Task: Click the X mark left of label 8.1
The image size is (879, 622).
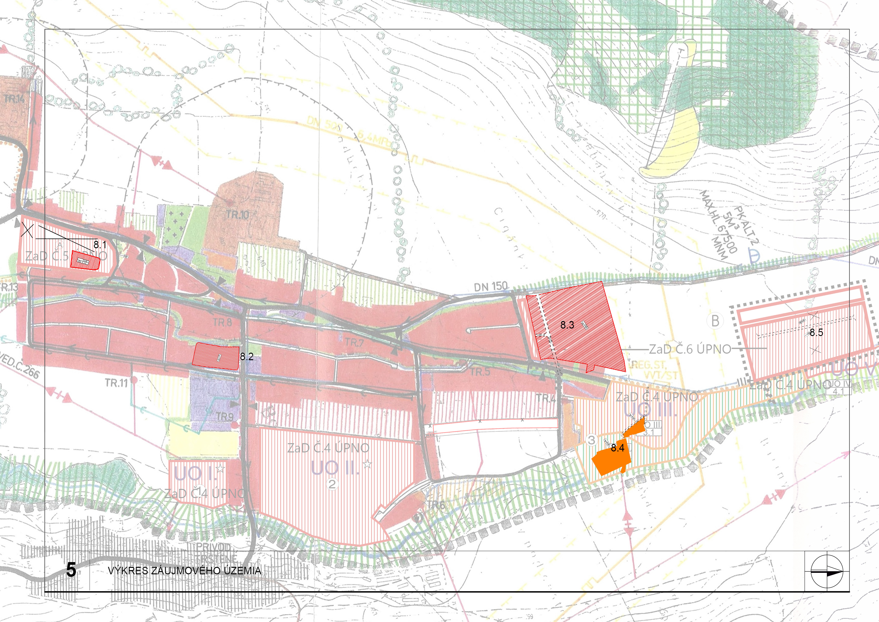Action: click(x=27, y=231)
